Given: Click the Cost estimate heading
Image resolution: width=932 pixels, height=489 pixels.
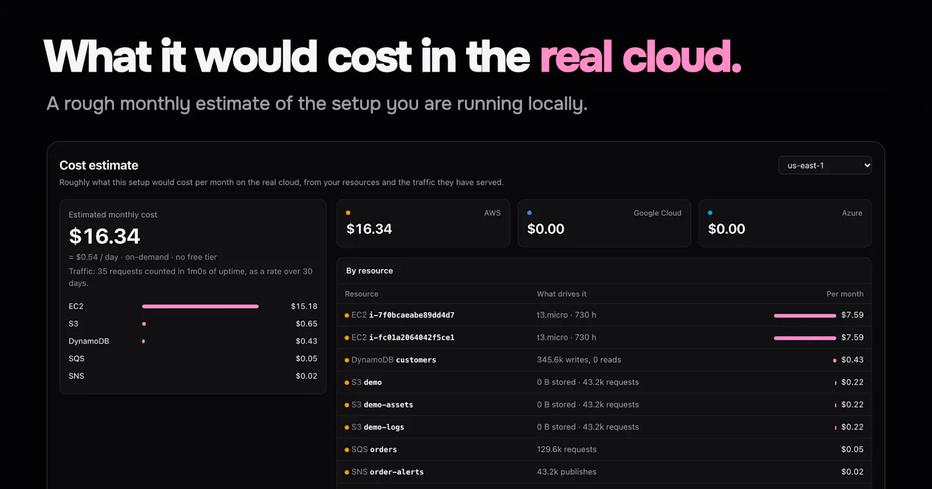Looking at the screenshot, I should 99,165.
